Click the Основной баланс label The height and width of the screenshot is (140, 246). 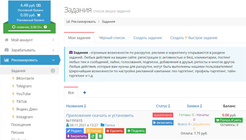click(31, 10)
